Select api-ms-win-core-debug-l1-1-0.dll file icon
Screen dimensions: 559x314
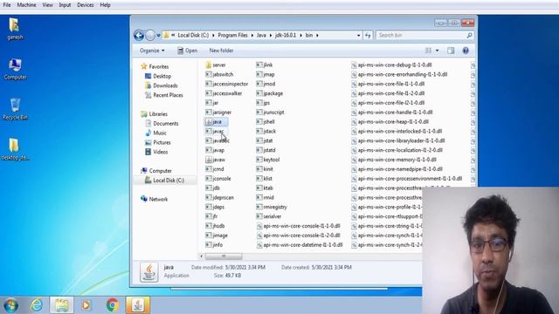(x=354, y=65)
